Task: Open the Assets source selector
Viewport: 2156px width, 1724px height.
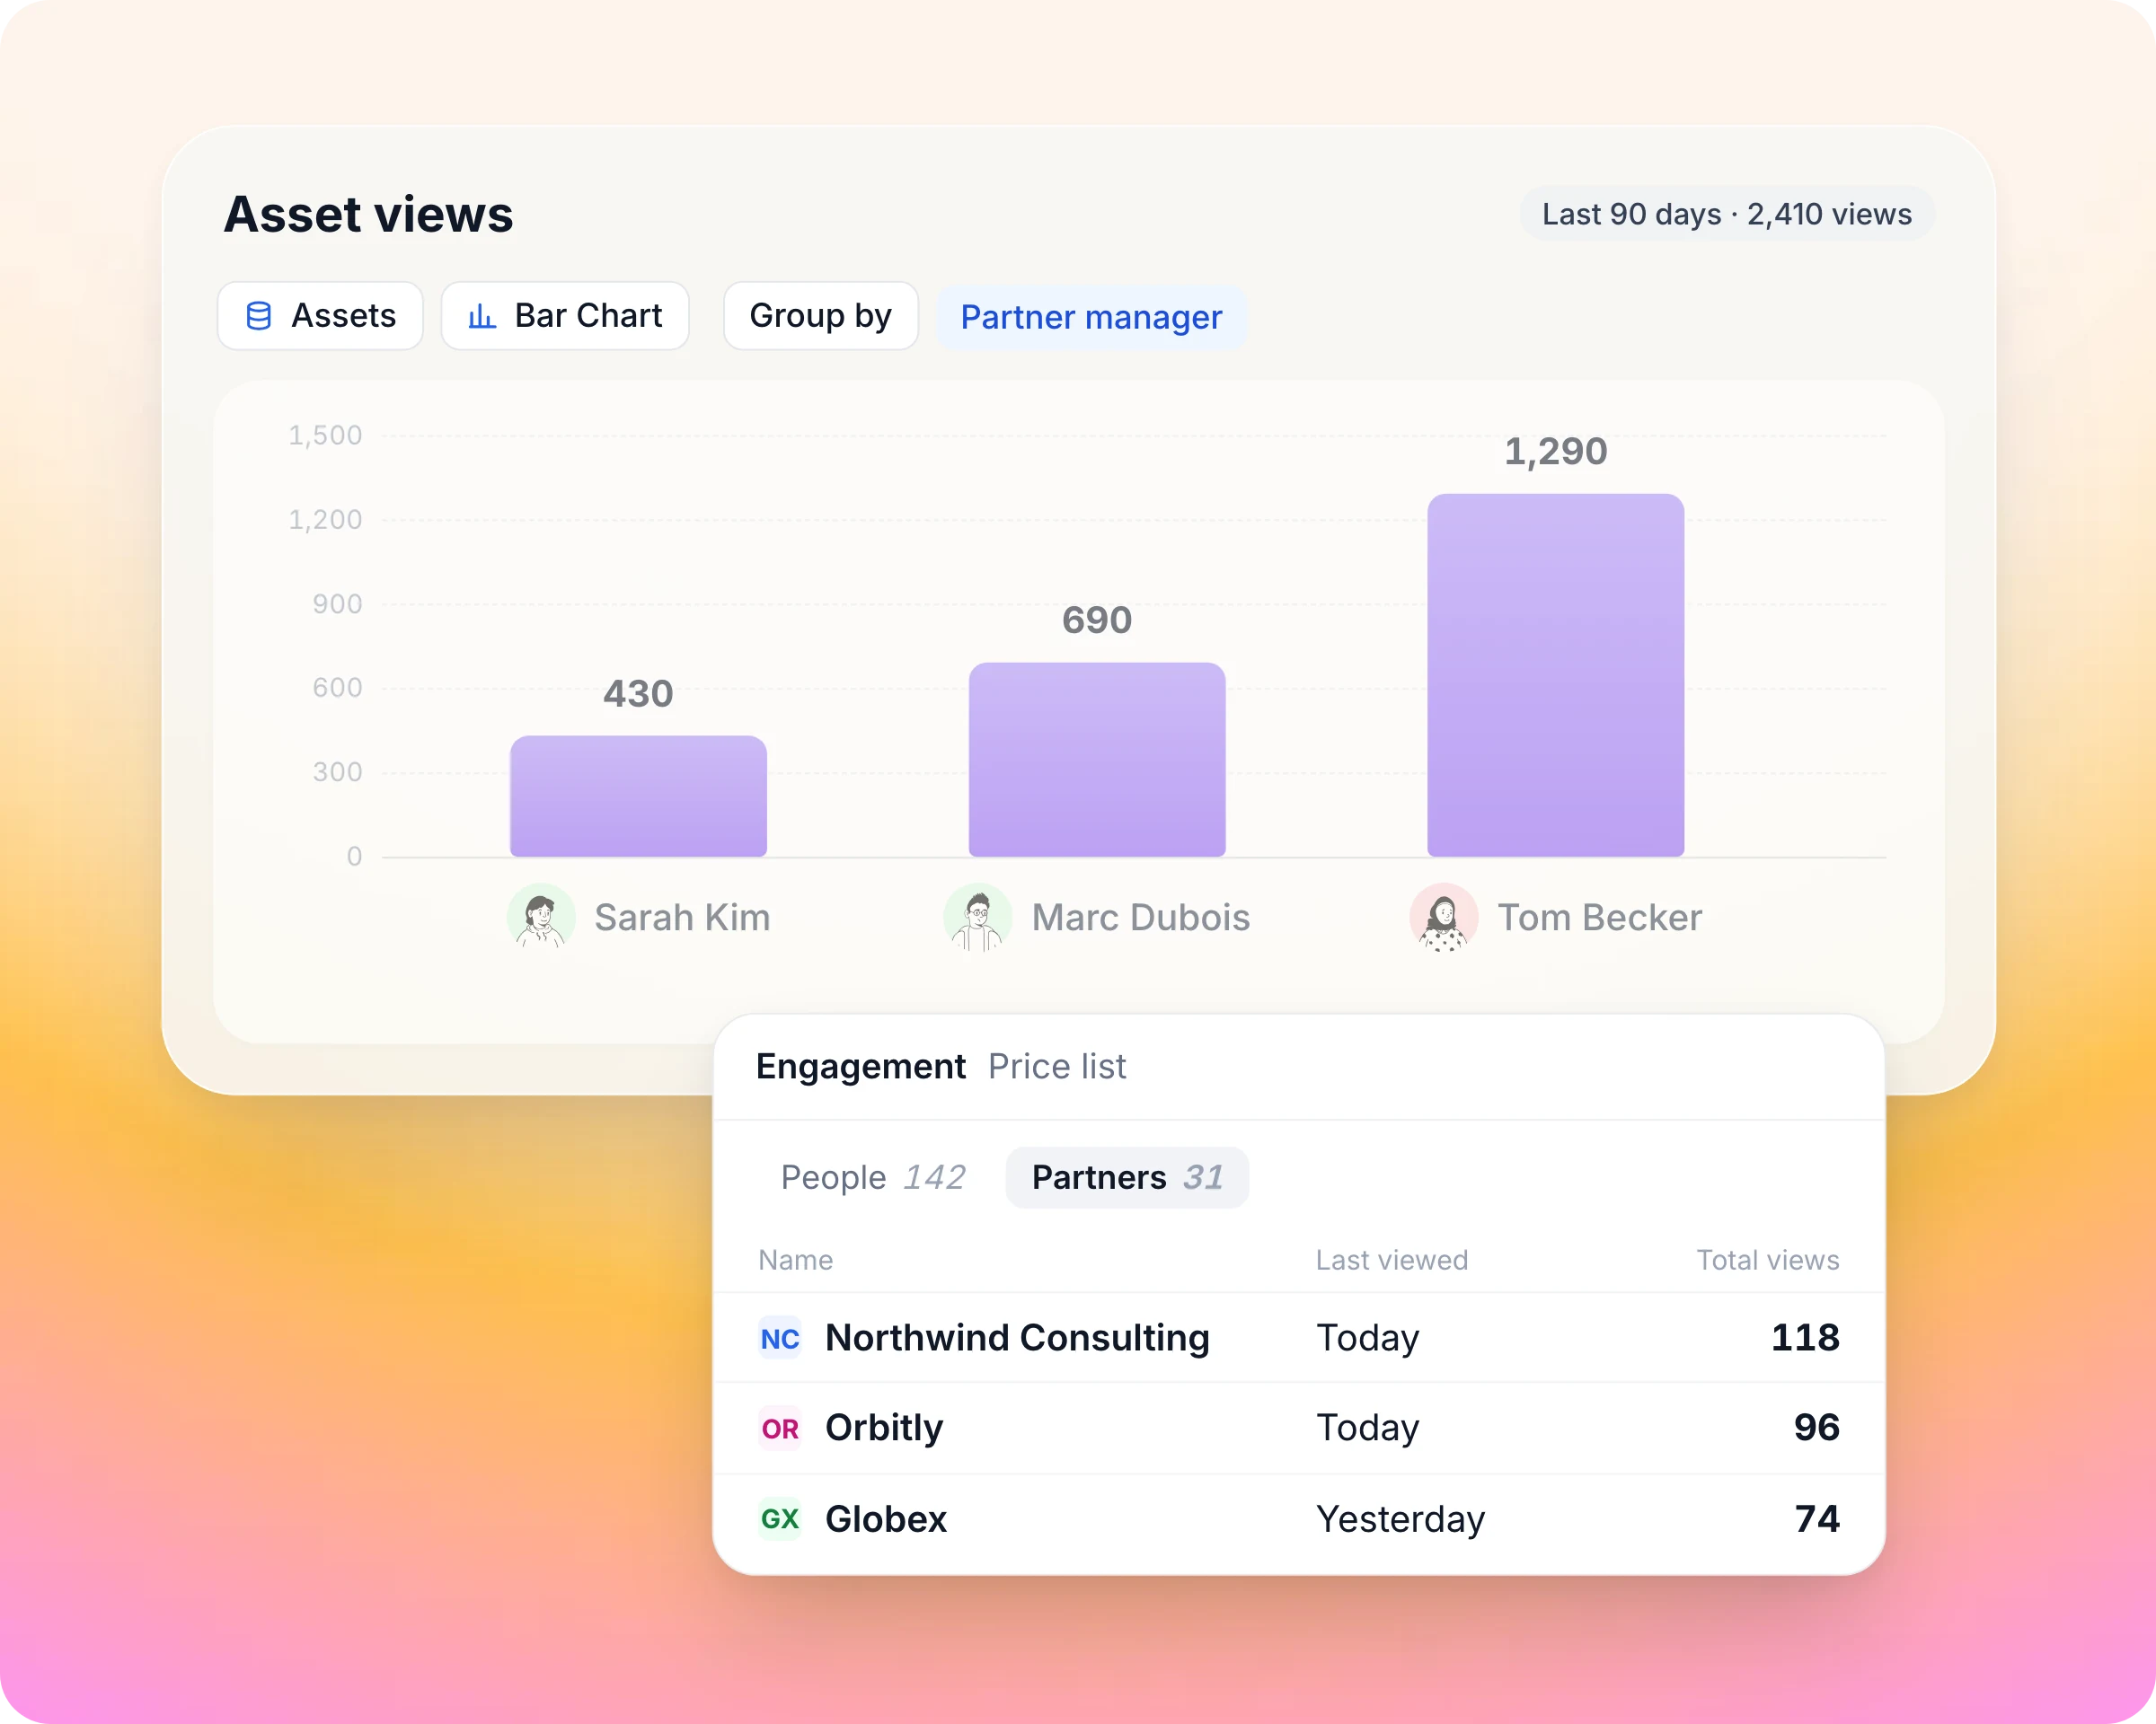Action: coord(320,316)
